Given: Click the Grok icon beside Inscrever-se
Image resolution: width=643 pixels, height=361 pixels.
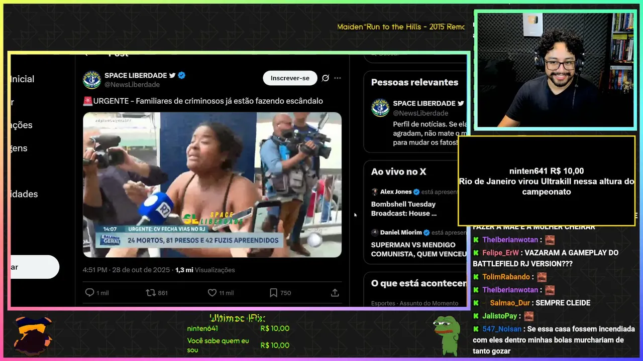Looking at the screenshot, I should [325, 78].
